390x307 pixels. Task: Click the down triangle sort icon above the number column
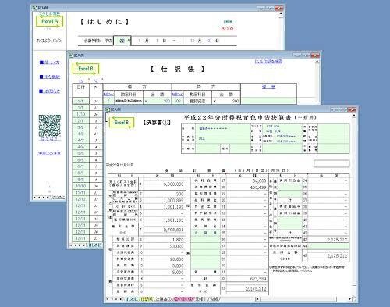click(96, 80)
